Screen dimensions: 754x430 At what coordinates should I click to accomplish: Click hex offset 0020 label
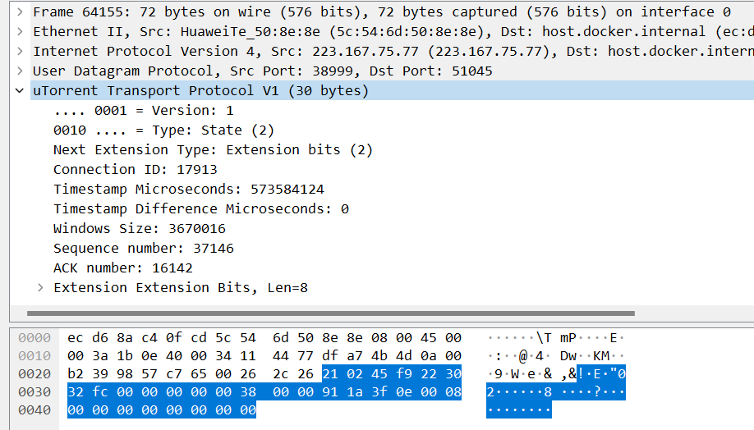tap(34, 373)
